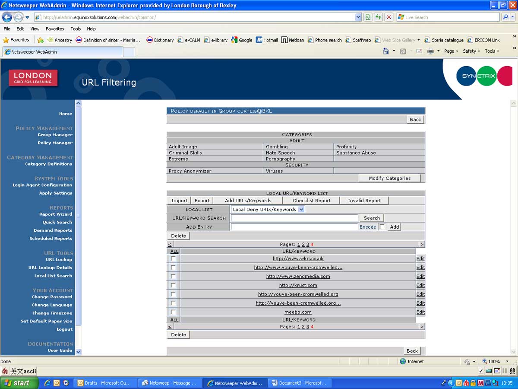518x389 pixels.
Task: Enable the checkbox beside the Add button
Action: 382,226
